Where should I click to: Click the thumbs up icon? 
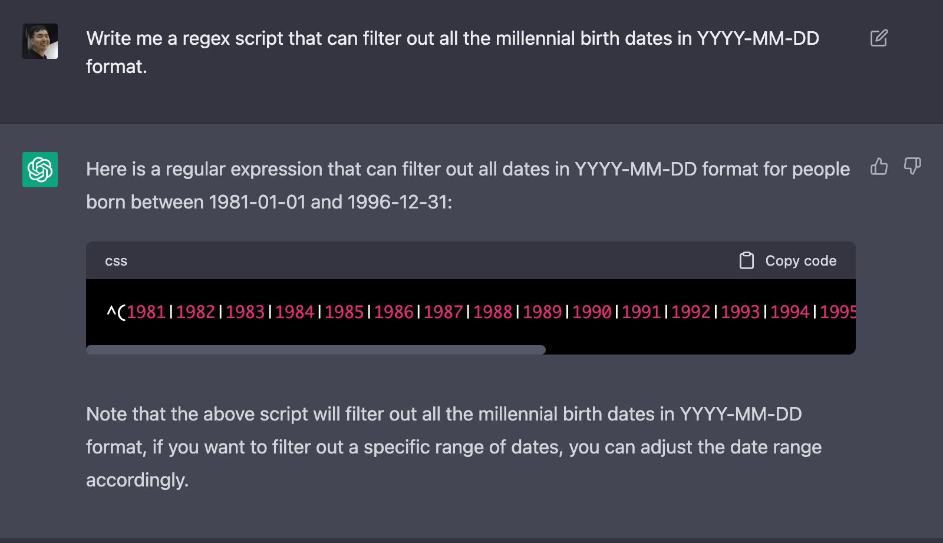[x=879, y=167]
